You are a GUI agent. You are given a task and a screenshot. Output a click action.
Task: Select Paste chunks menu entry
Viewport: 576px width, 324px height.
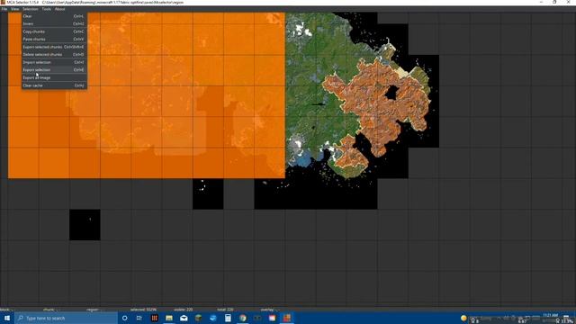click(54, 39)
